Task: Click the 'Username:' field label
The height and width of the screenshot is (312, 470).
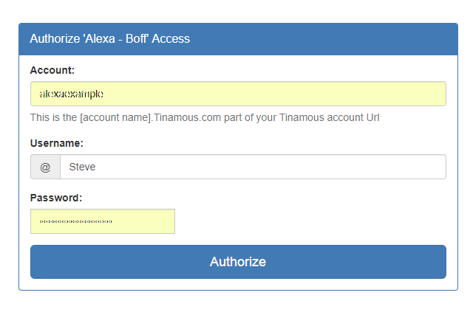Action: point(57,143)
